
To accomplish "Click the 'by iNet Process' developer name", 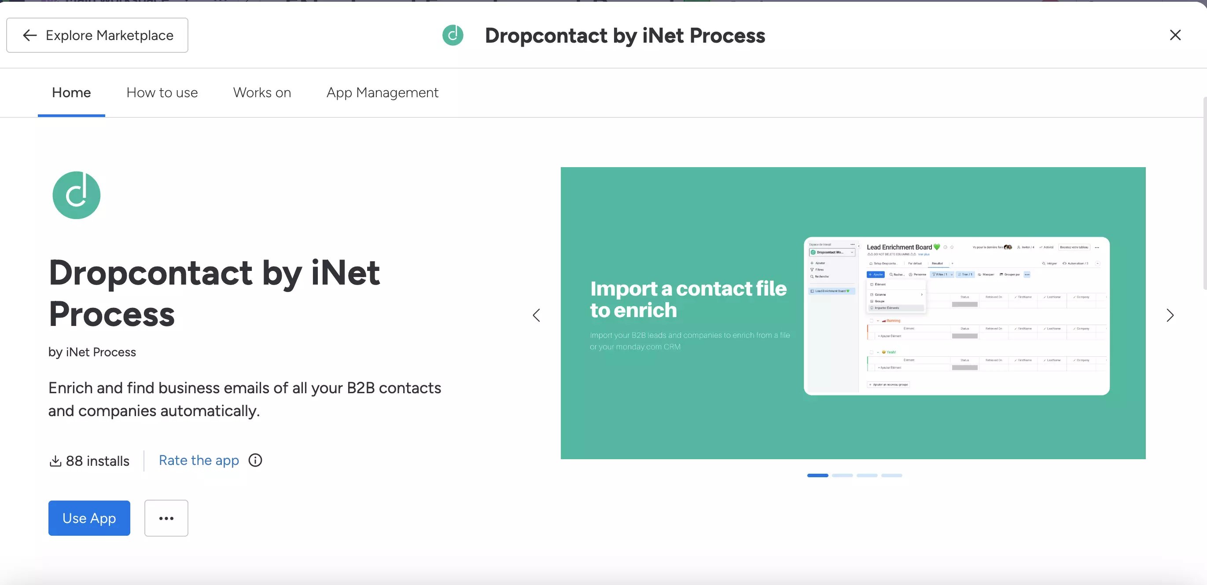I will click(92, 352).
